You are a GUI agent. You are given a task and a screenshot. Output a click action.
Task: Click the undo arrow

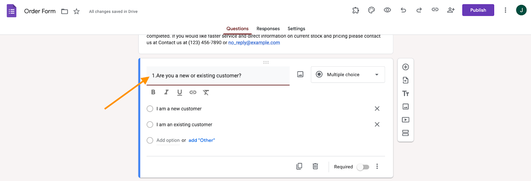(403, 10)
